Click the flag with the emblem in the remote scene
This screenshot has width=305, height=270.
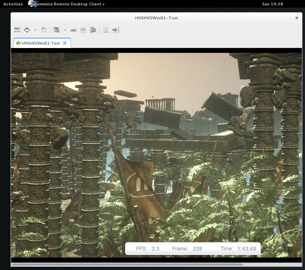(x=141, y=187)
